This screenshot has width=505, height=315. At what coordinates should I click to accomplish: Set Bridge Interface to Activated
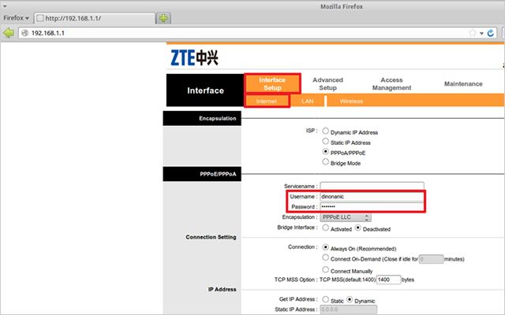tap(326, 228)
